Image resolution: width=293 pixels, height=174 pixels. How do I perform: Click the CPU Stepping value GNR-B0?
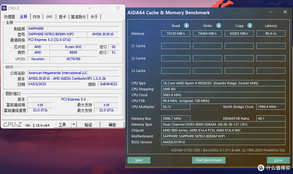[x=223, y=89]
